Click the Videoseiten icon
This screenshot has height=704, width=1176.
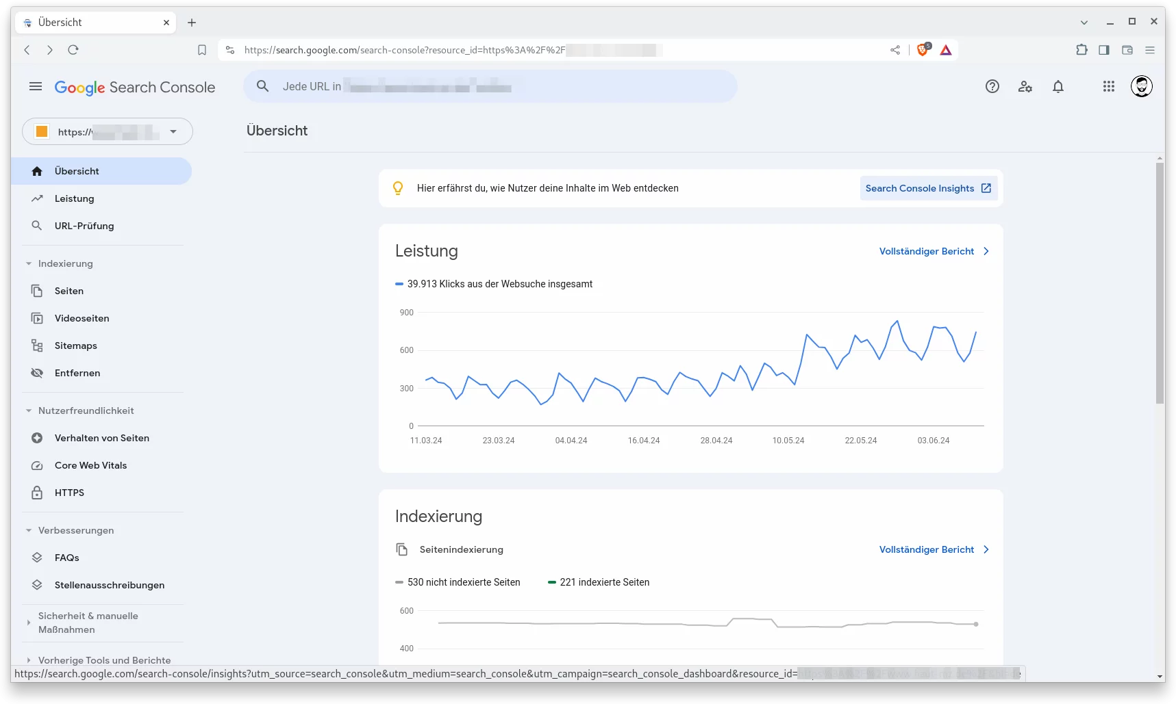[37, 318]
